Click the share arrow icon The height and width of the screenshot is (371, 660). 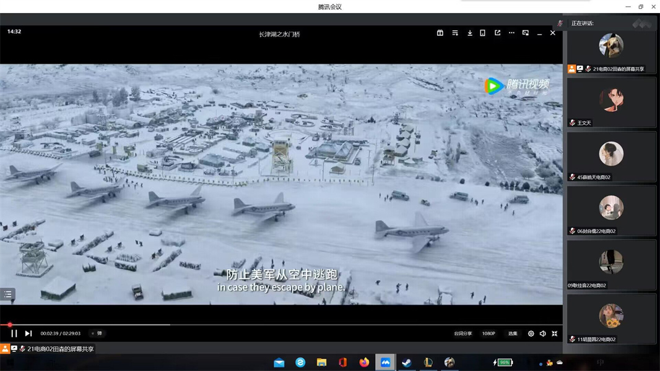[x=497, y=33]
